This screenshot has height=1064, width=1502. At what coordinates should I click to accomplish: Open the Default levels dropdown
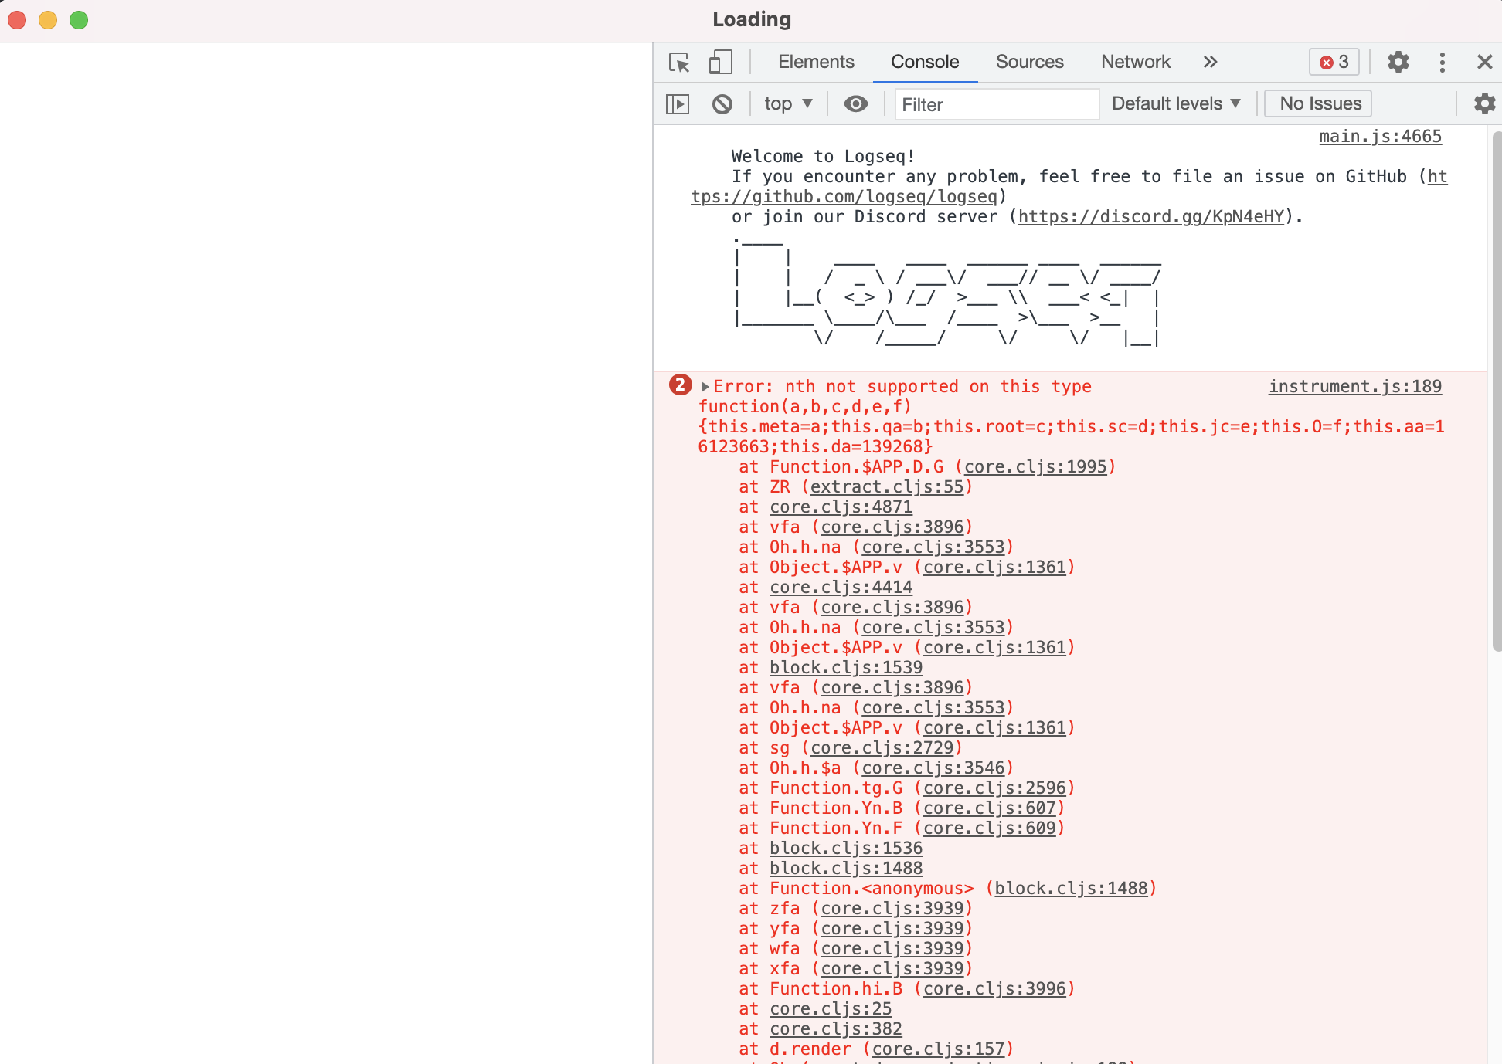click(1175, 103)
